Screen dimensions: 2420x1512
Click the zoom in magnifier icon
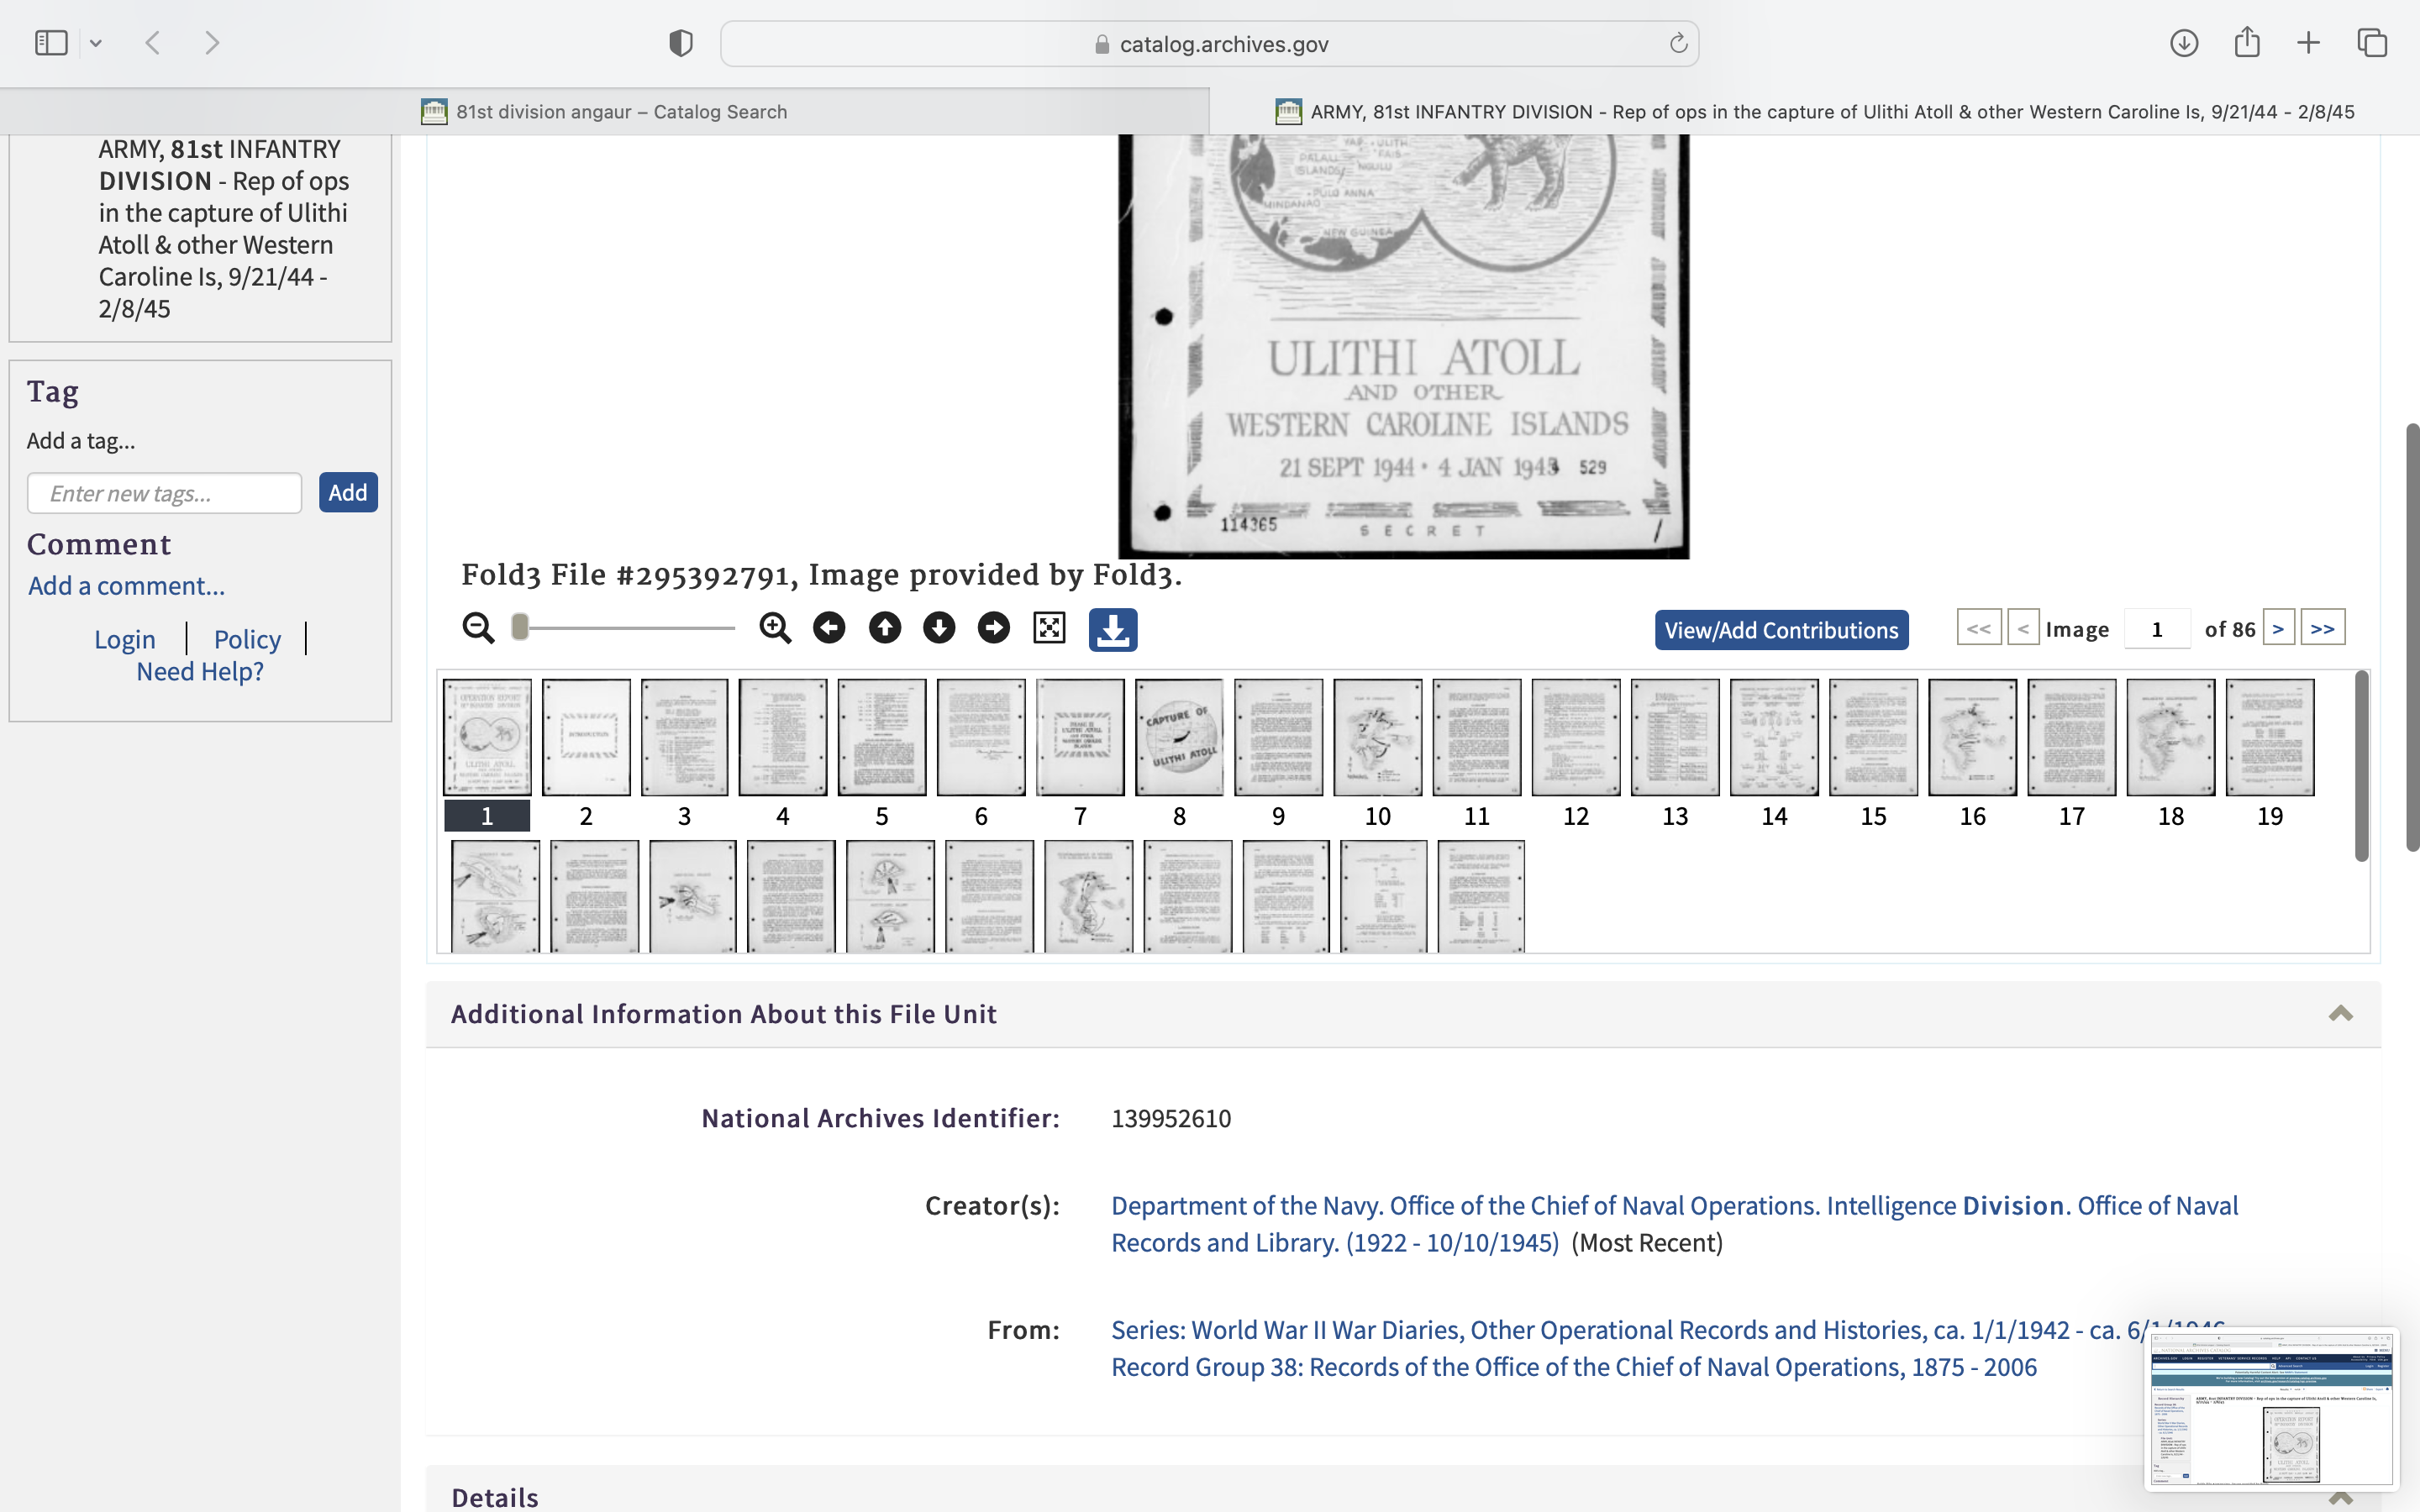pyautogui.click(x=775, y=628)
